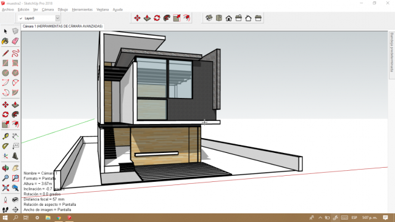The image size is (395, 222).
Task: Open the Layer0 layer dropdown
Action: coord(57,18)
